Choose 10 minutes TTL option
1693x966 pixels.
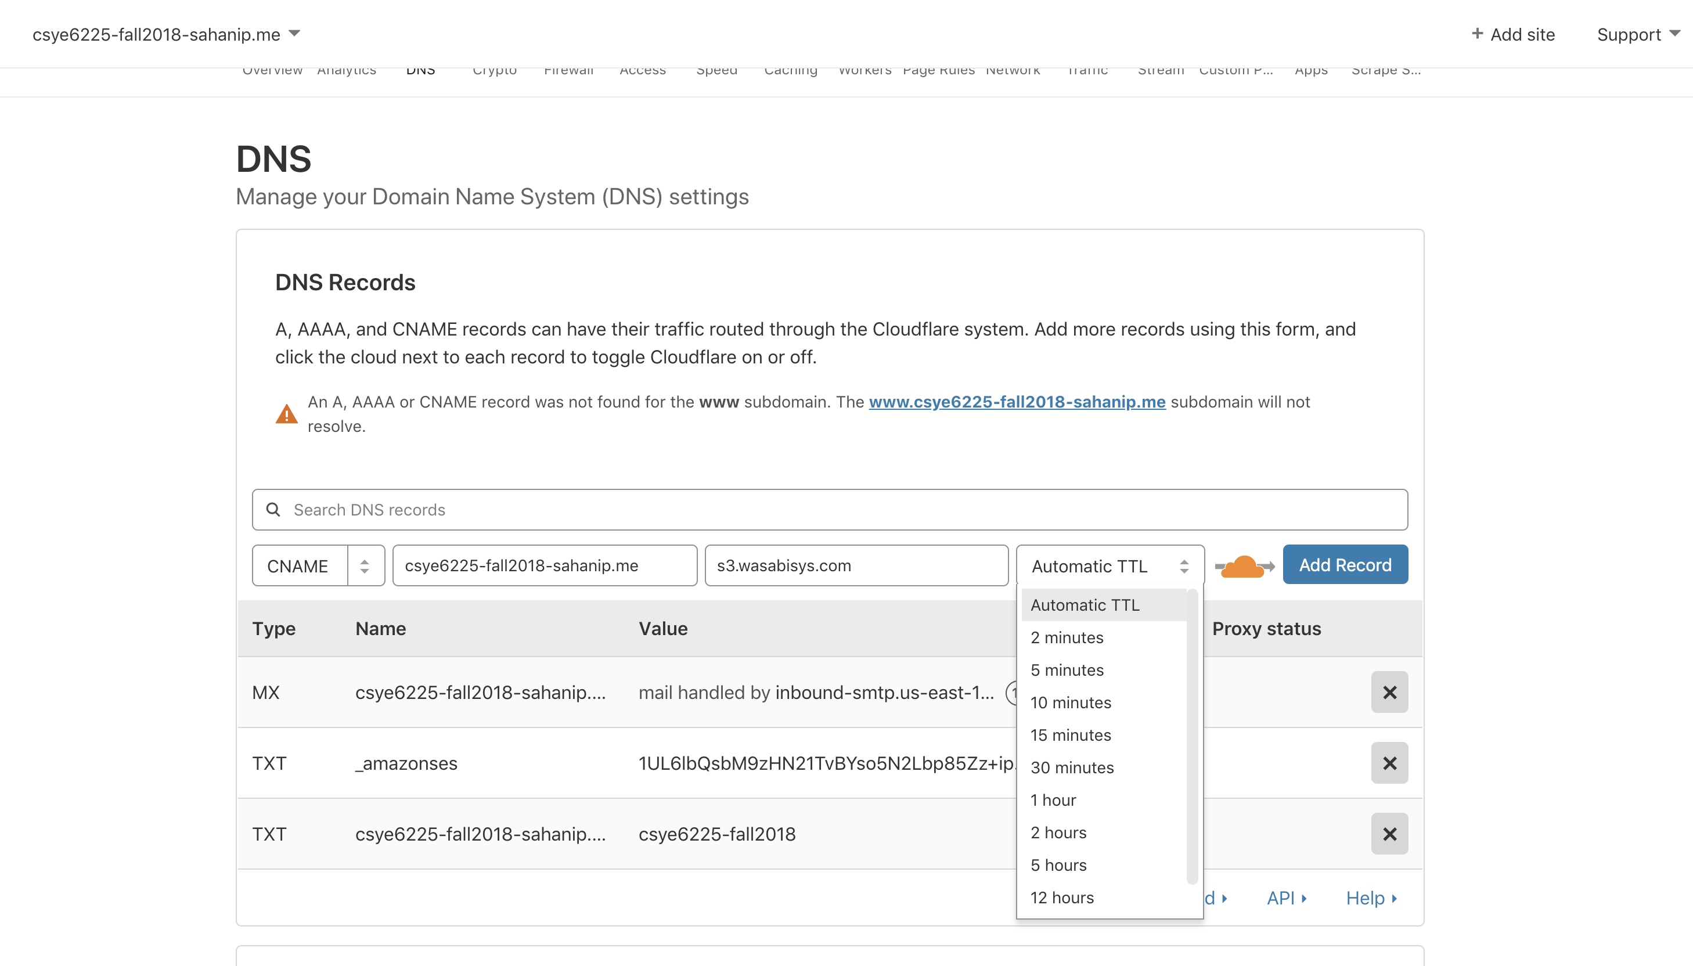click(1104, 702)
